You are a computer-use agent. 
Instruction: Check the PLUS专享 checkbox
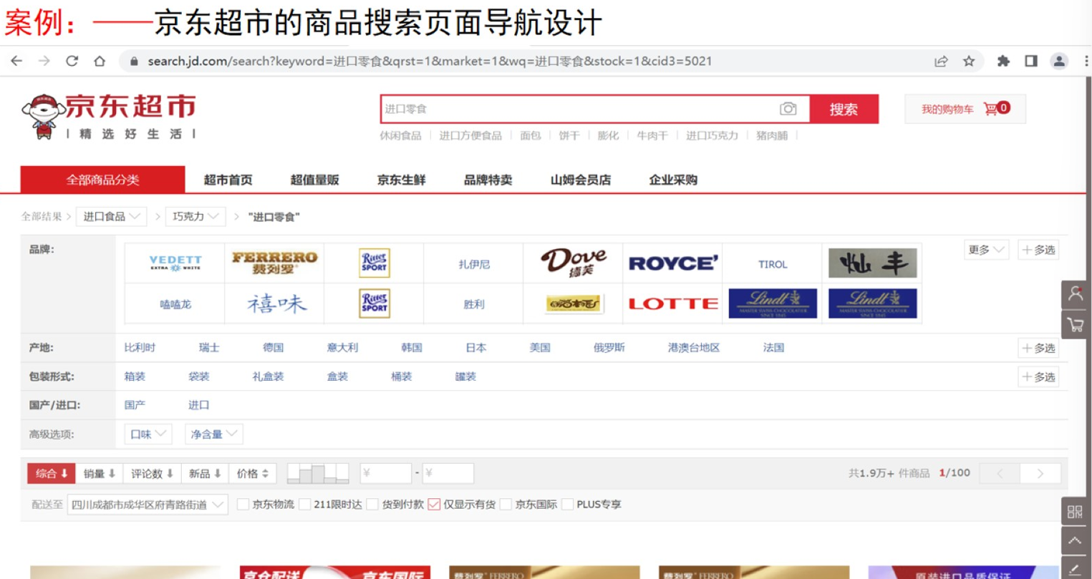[x=567, y=505]
